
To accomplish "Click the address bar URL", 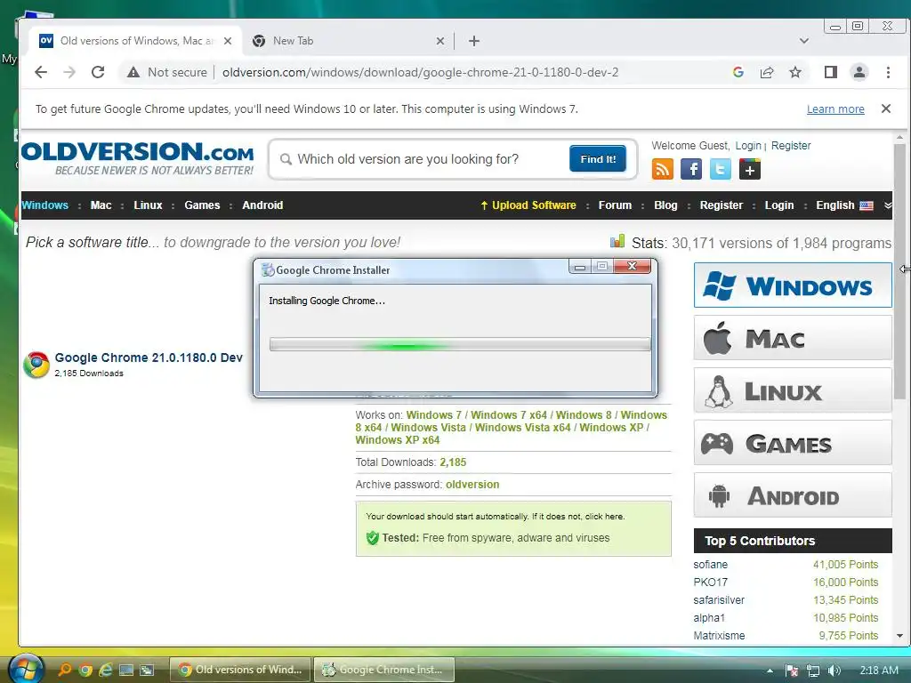I will [421, 72].
